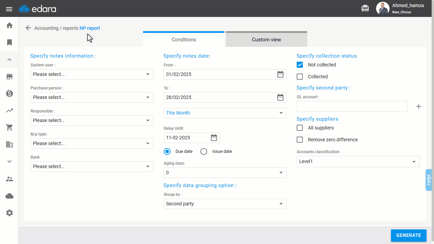Open the gift box rewards icon
434x244 pixels.
click(x=365, y=8)
